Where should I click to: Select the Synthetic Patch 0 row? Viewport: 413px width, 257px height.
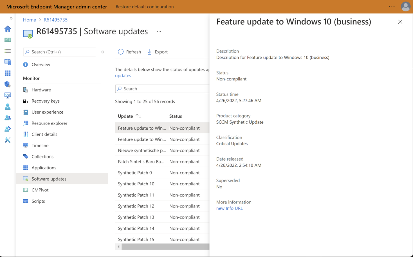coord(162,173)
